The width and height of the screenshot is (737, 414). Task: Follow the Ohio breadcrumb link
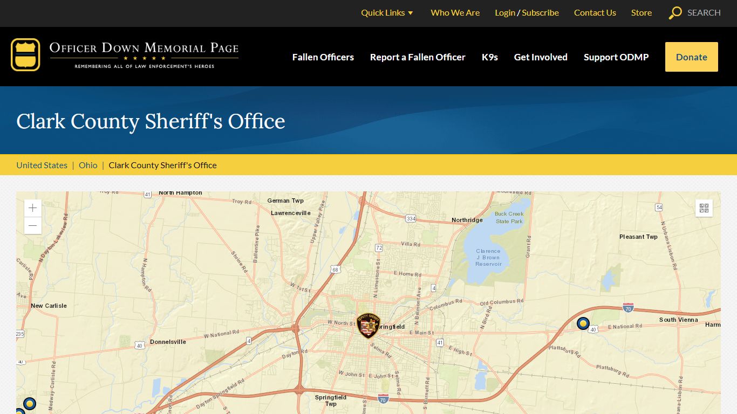(x=88, y=165)
